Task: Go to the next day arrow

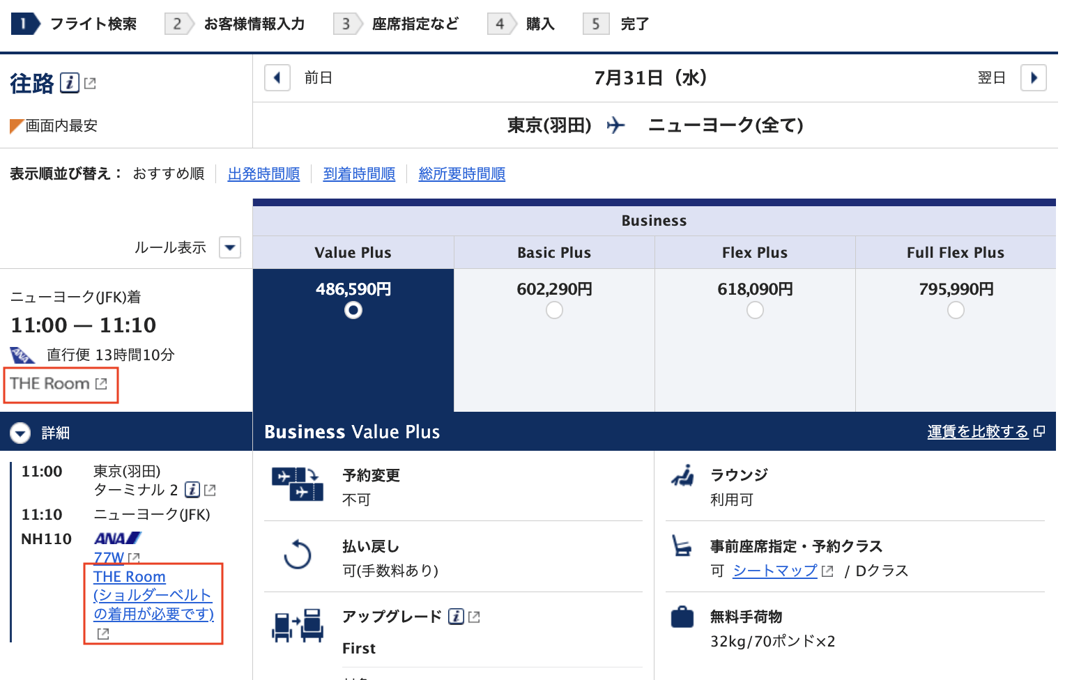Action: pyautogui.click(x=1034, y=77)
